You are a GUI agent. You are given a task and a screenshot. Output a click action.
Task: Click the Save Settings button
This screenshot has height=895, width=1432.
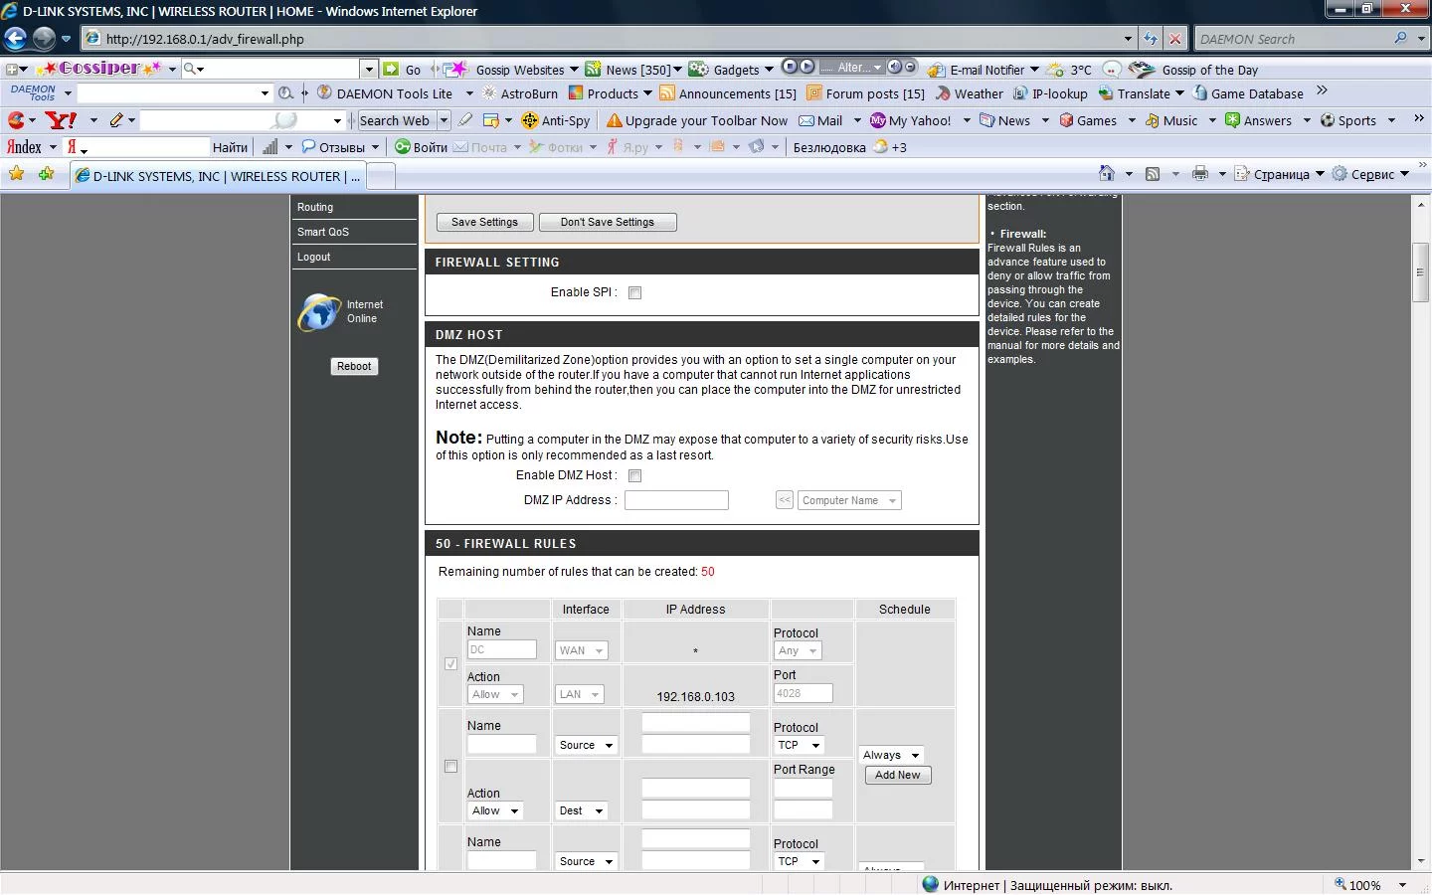[484, 222]
